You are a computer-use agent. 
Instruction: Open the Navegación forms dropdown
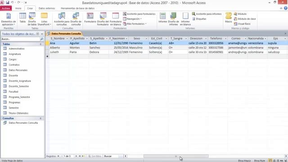[132, 19]
